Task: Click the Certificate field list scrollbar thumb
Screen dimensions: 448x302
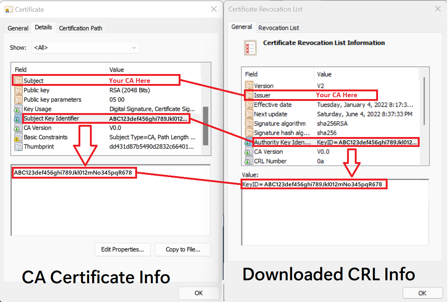Action: [206, 126]
